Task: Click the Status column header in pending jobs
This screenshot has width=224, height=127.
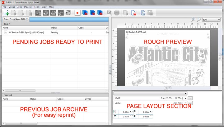Action: (x=54, y=28)
